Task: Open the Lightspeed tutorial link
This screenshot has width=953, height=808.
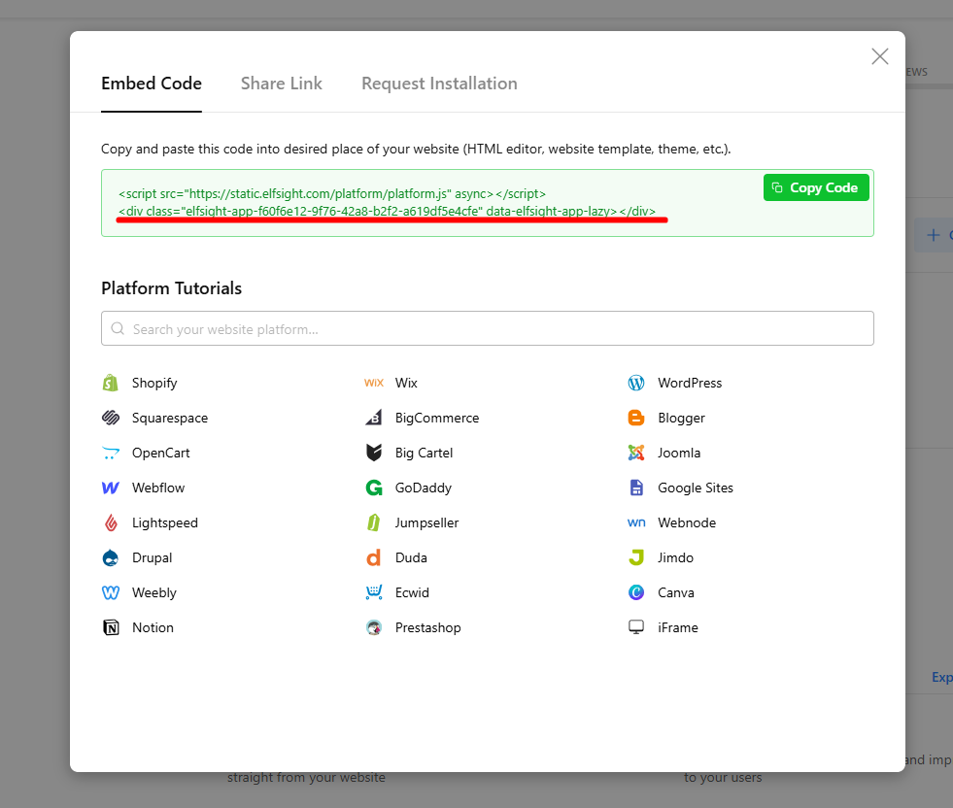Action: 165,522
